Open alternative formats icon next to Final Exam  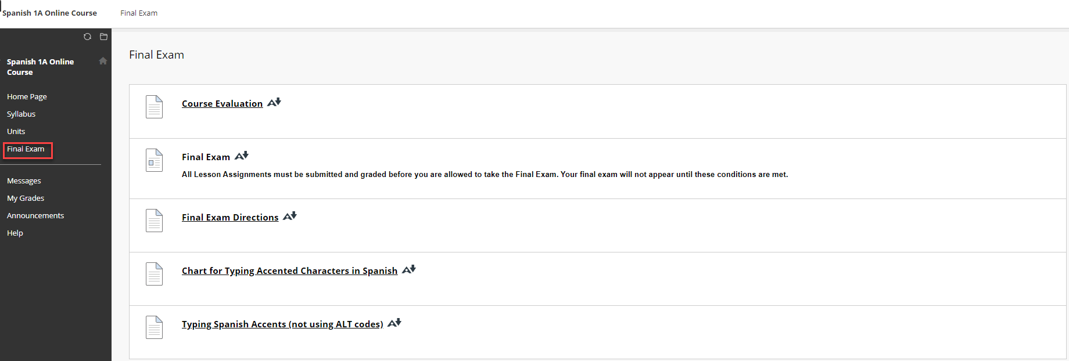pyautogui.click(x=242, y=156)
